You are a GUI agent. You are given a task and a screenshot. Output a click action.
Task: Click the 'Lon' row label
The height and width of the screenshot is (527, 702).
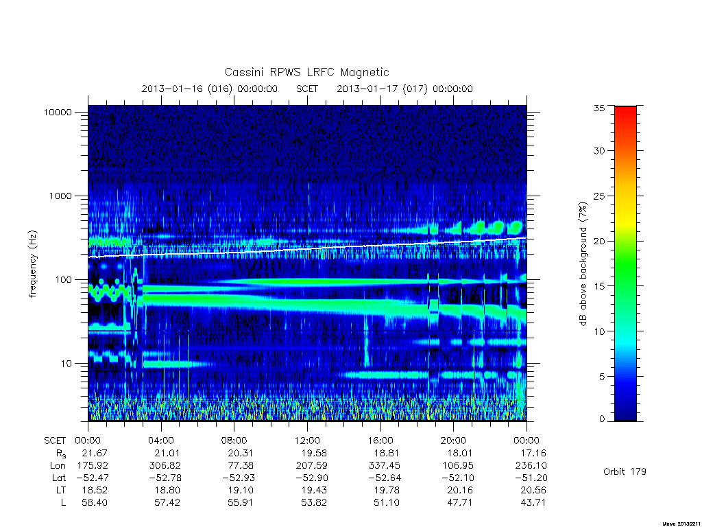(58, 466)
